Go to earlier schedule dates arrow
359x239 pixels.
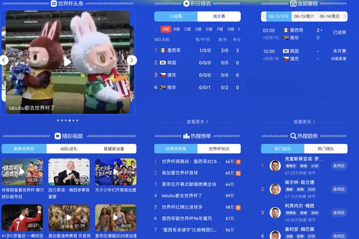coord(263,16)
